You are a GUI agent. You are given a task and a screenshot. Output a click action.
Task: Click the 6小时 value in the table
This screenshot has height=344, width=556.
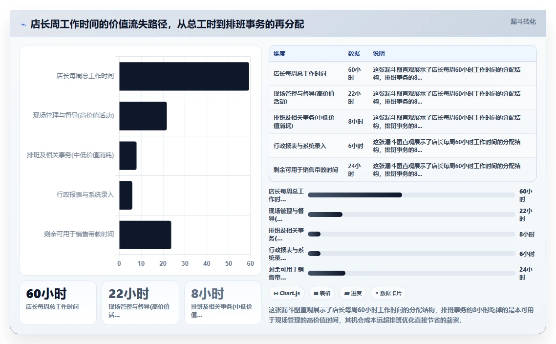tap(356, 146)
